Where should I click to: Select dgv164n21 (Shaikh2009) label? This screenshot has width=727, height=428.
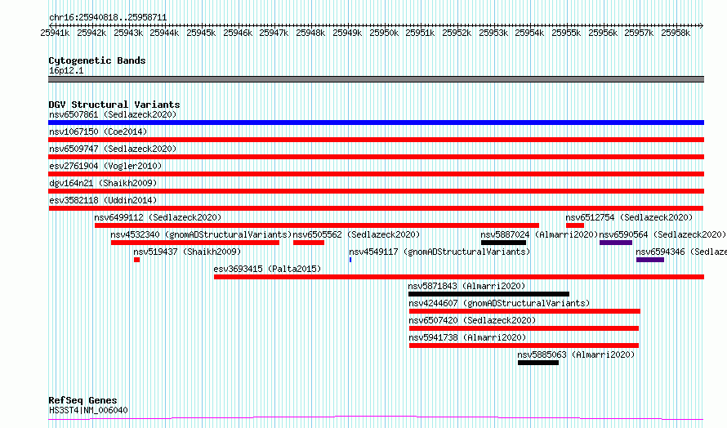(103, 183)
